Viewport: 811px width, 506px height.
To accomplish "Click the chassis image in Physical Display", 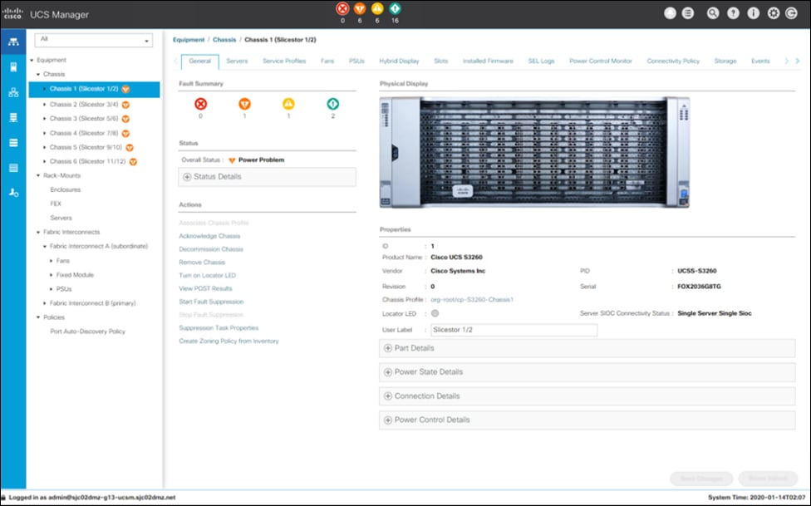I will pos(534,153).
